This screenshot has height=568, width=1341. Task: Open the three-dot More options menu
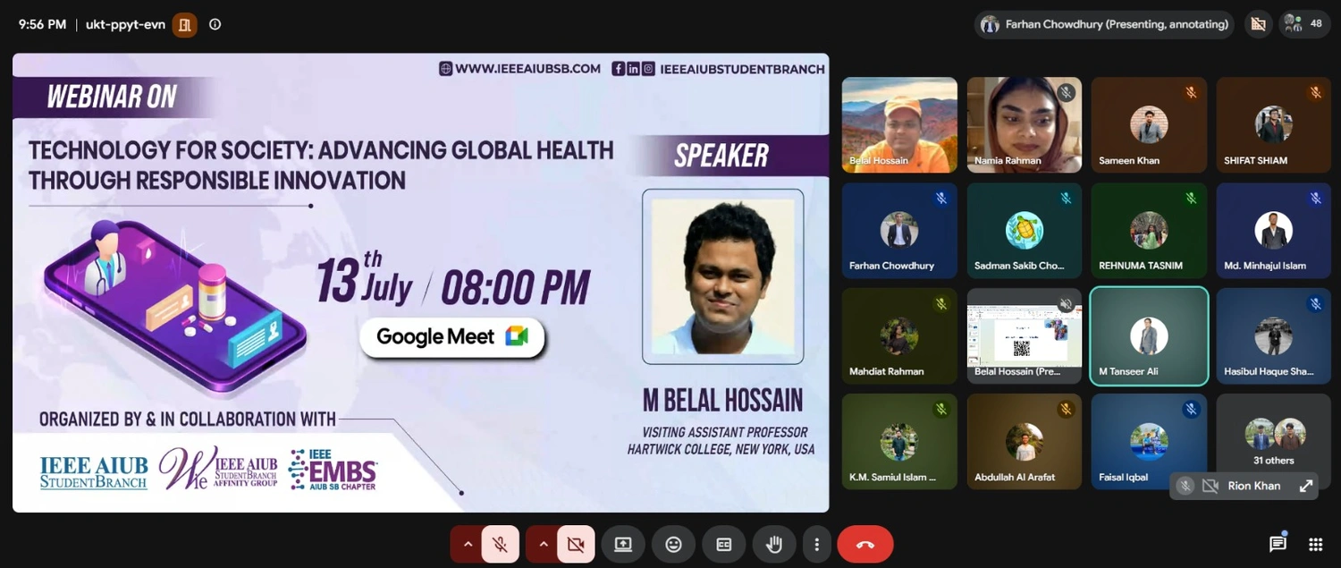816,544
